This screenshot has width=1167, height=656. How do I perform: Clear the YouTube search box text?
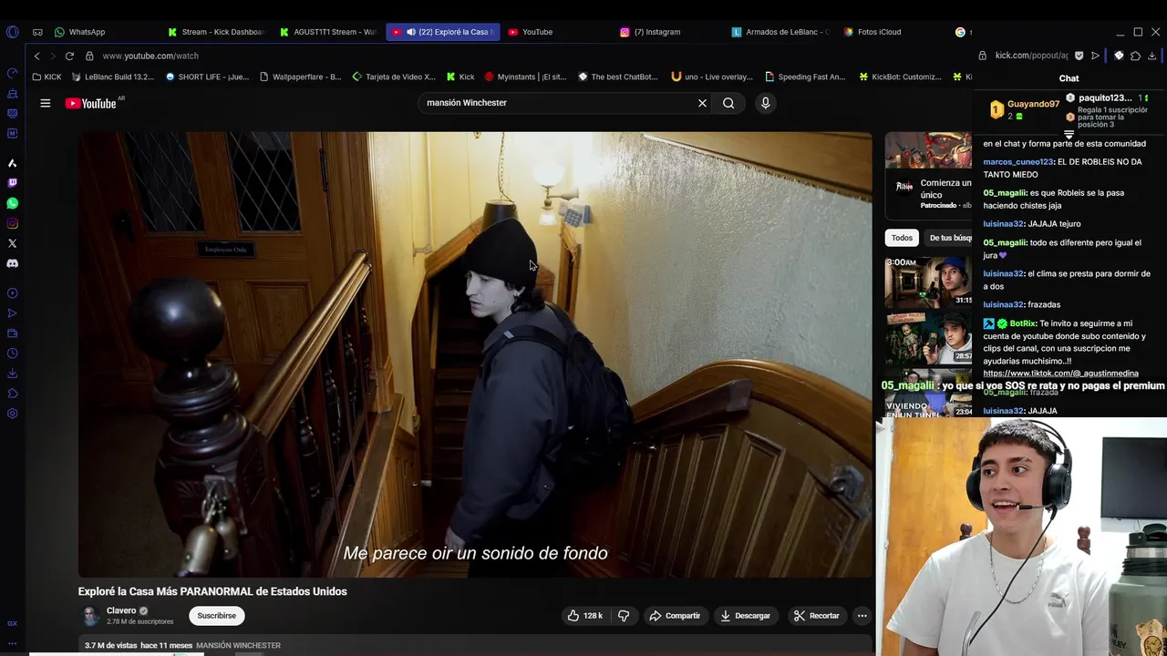coord(702,103)
